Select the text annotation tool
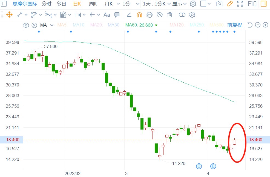The image size is (270, 177). pos(107,15)
